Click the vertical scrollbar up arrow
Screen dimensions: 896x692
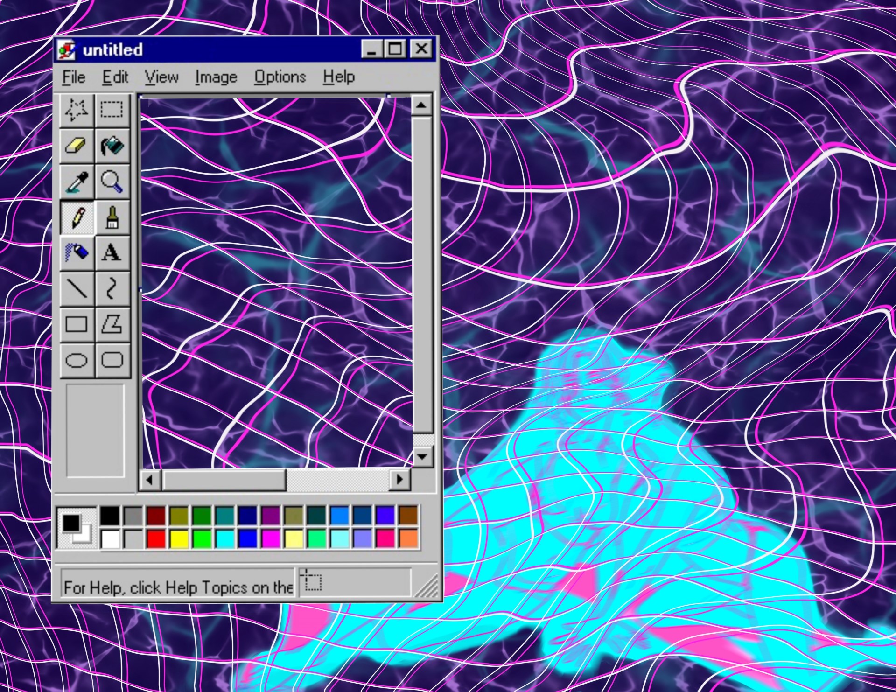click(421, 105)
